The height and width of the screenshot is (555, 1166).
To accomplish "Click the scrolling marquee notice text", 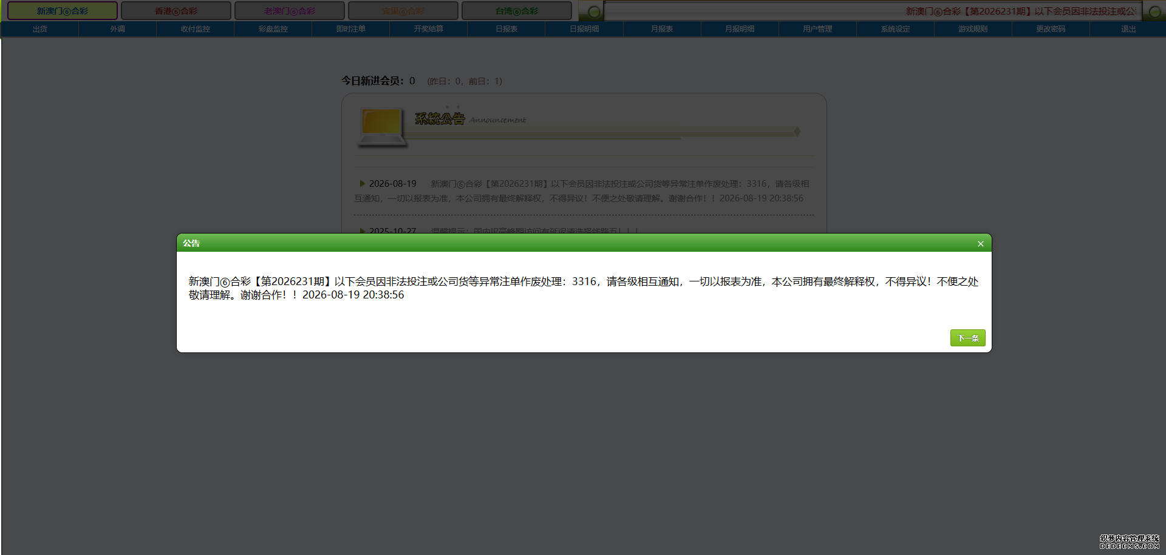I will click(x=1021, y=11).
